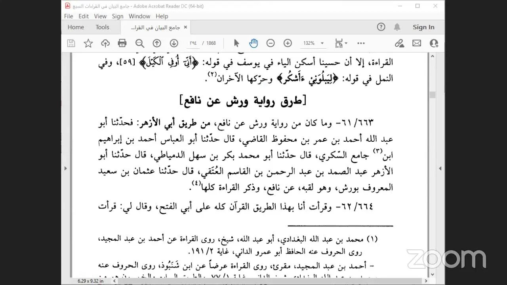
Task: Close the جامع البيان document tab
Action: 185,27
